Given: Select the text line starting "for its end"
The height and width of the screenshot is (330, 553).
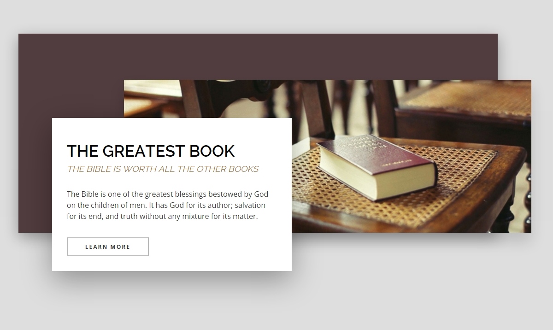Looking at the screenshot, I should pyautogui.click(x=162, y=216).
